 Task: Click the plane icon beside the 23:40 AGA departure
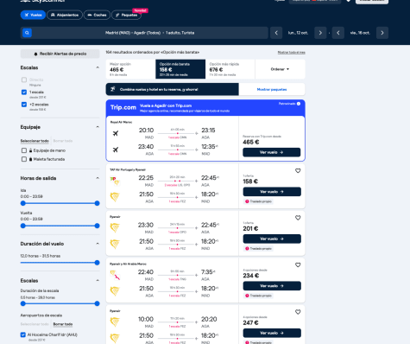116,150
